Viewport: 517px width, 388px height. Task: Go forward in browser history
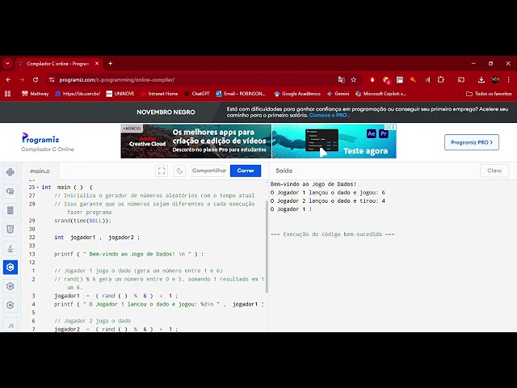click(22, 80)
